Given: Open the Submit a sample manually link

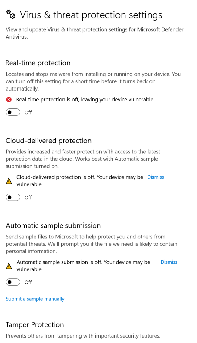Looking at the screenshot, I should click(35, 299).
